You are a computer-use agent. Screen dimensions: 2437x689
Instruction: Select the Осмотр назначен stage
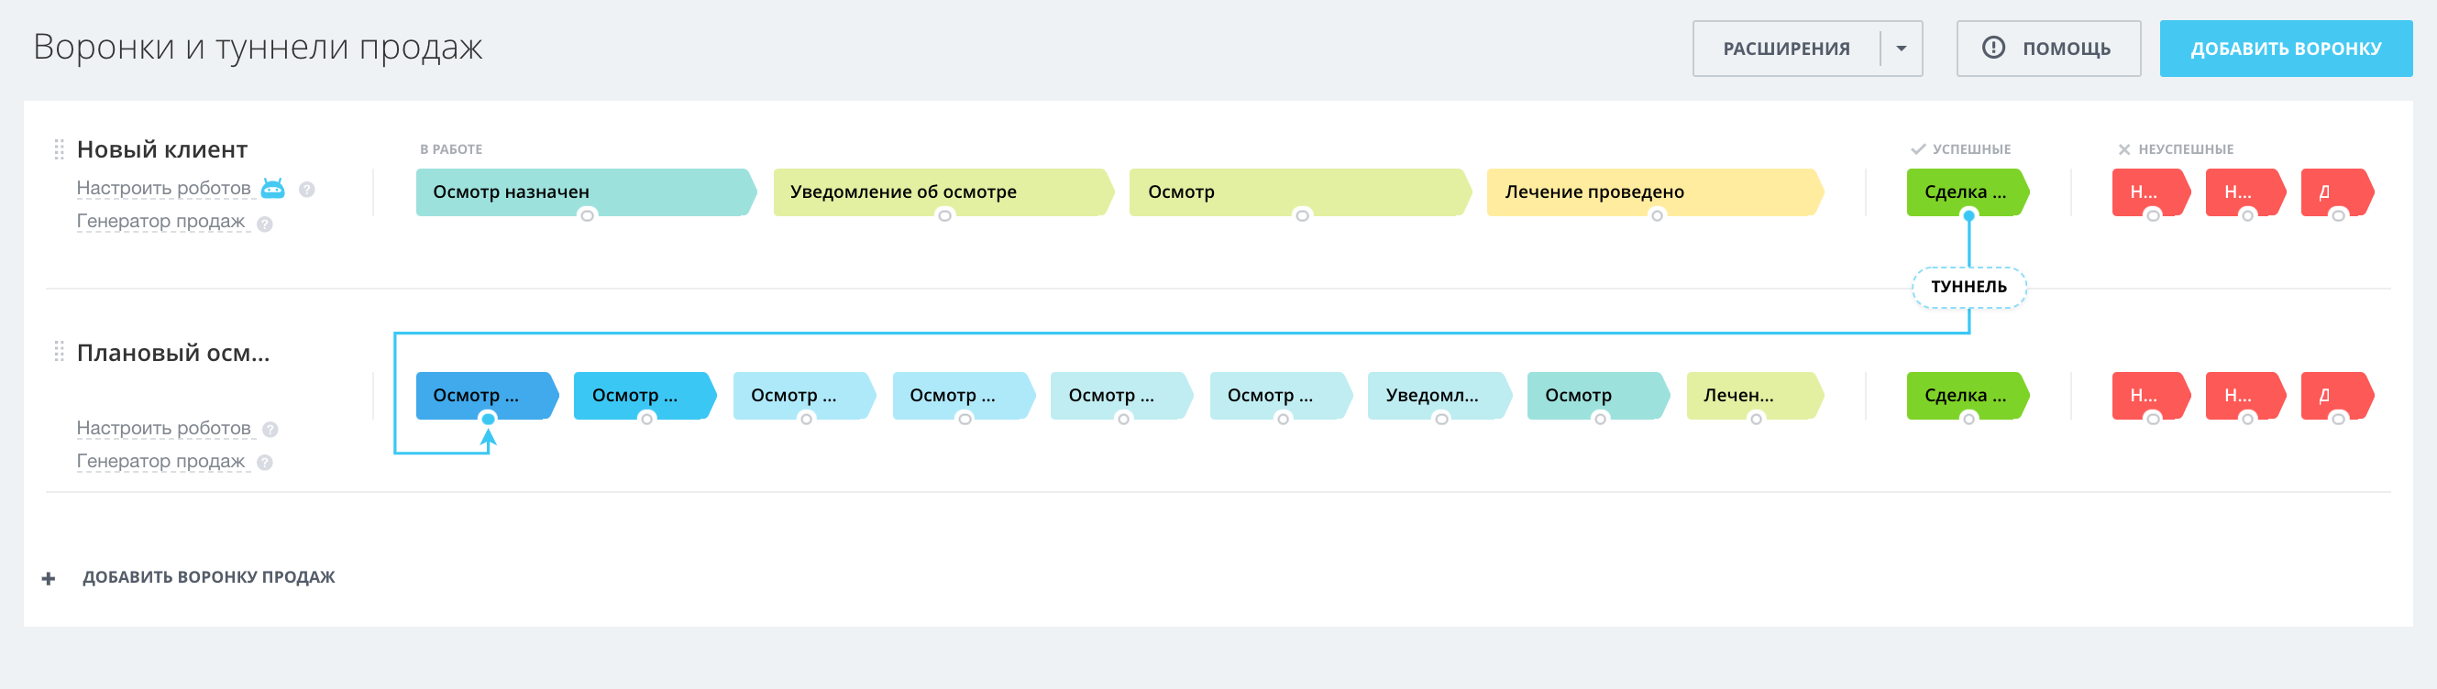(x=582, y=191)
